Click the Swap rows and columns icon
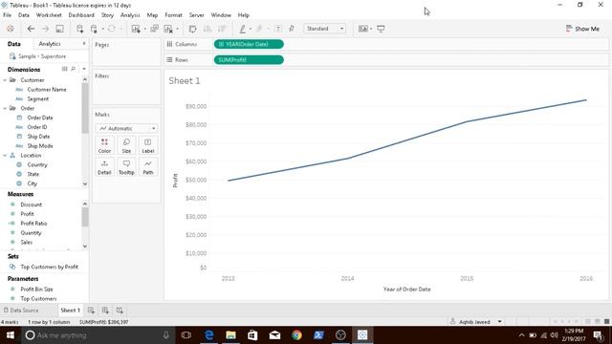This screenshot has width=612, height=344. click(192, 29)
